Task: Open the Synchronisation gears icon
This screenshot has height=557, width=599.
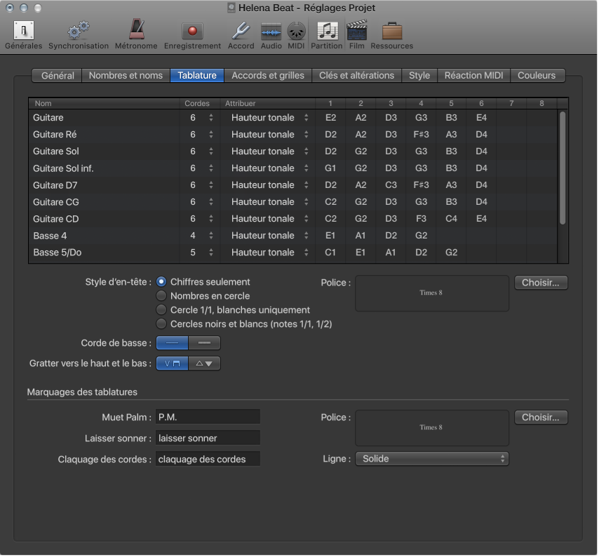Action: [x=79, y=35]
